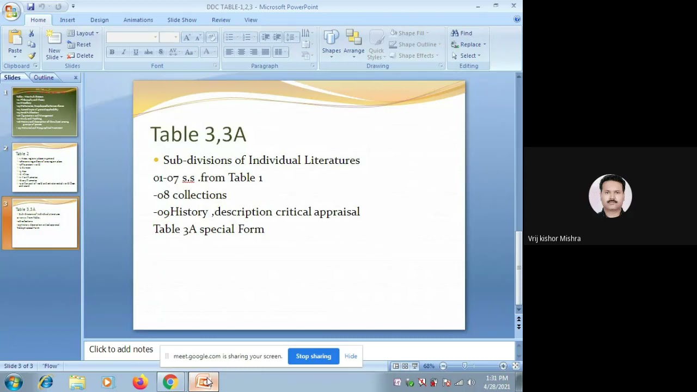Toggle Underline formatting
The height and width of the screenshot is (392, 697).
pyautogui.click(x=136, y=52)
